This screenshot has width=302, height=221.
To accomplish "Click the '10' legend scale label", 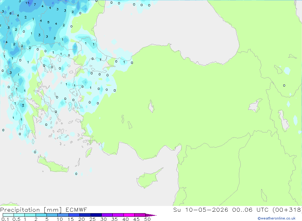I will tap(60, 219).
